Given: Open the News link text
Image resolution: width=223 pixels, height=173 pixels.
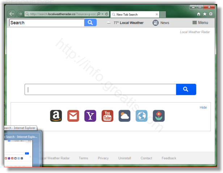Looking at the screenshot, I should (165, 23).
